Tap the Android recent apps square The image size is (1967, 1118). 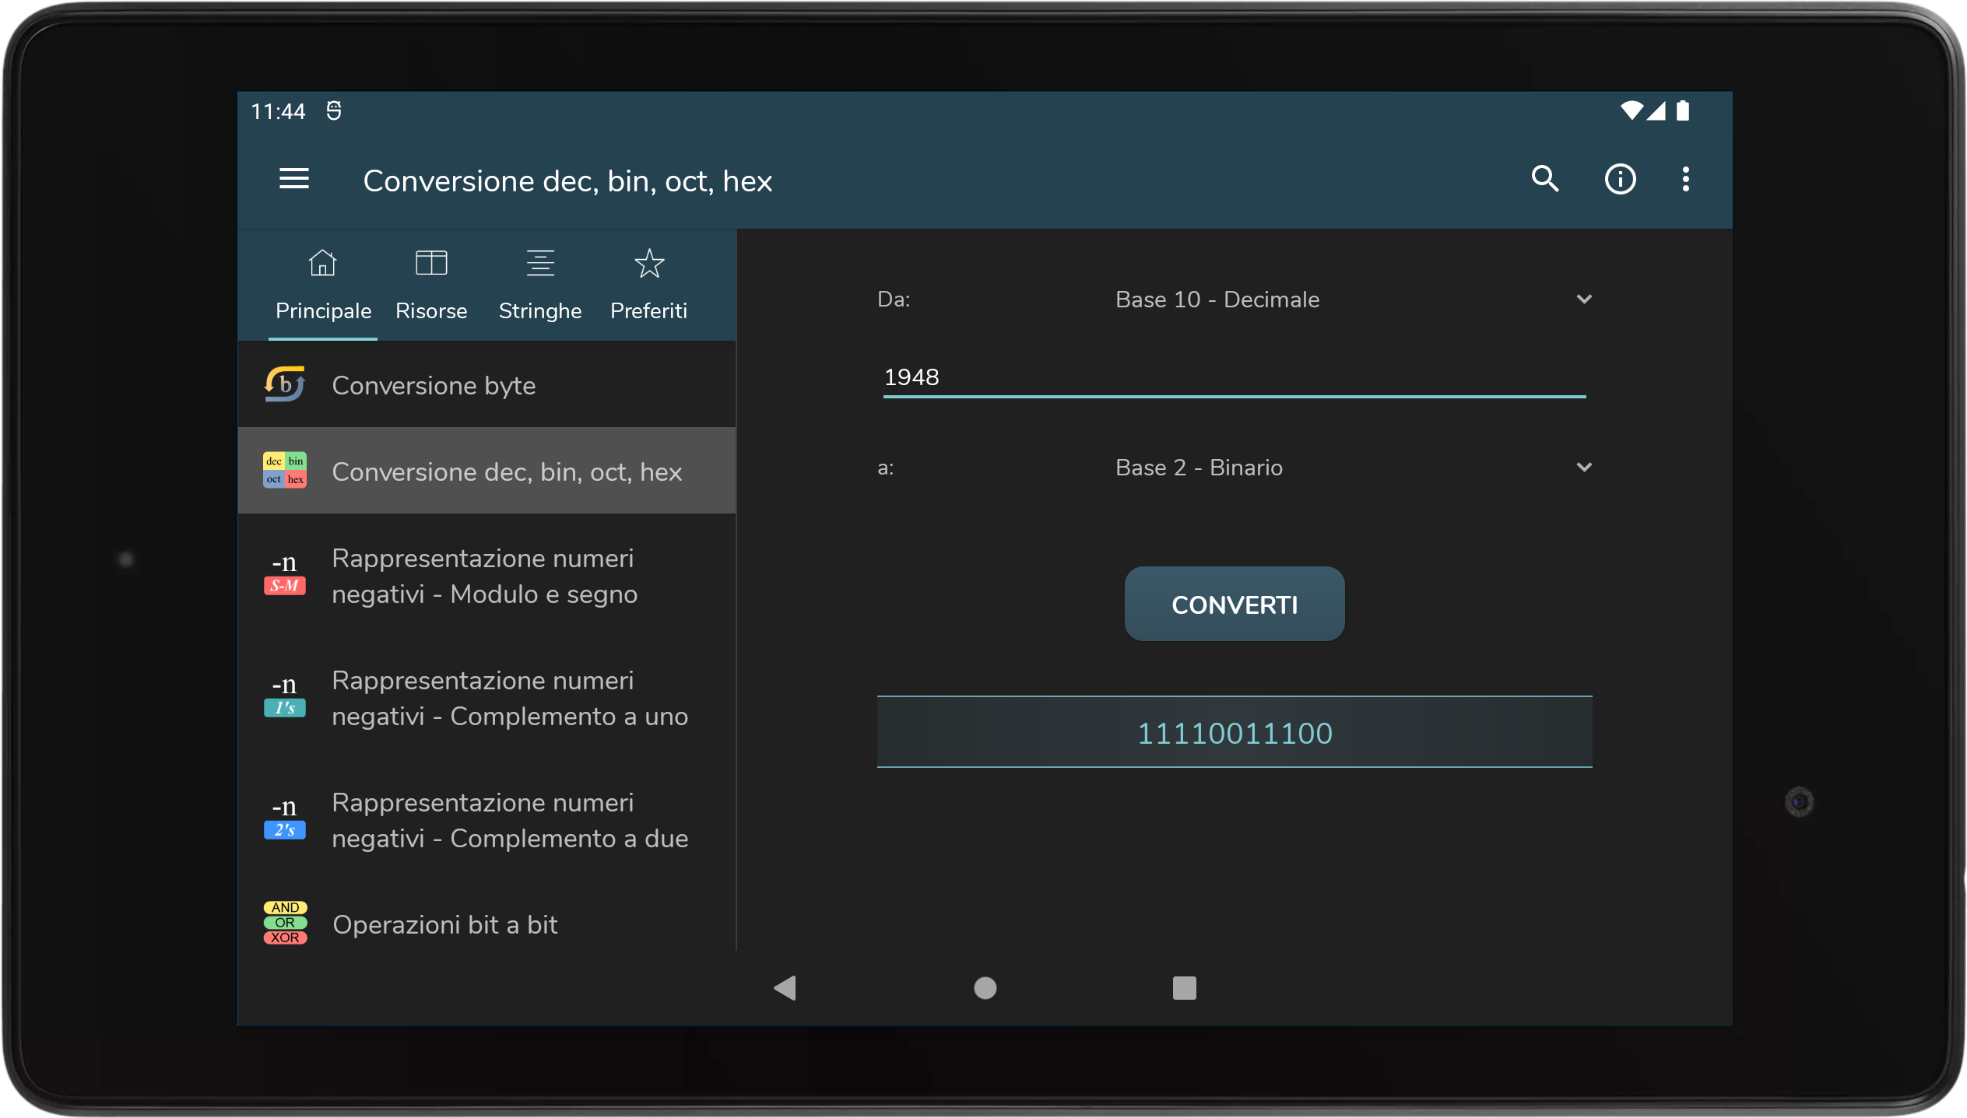click(1184, 988)
